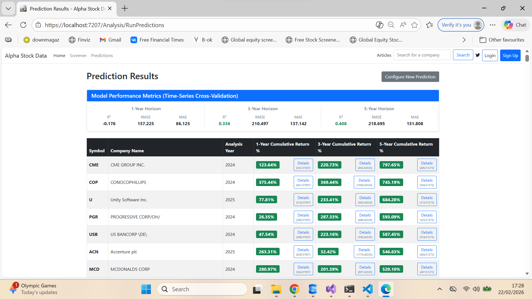Open Google Chrome from taskbar
Image resolution: width=532 pixels, height=299 pixels.
[x=294, y=289]
